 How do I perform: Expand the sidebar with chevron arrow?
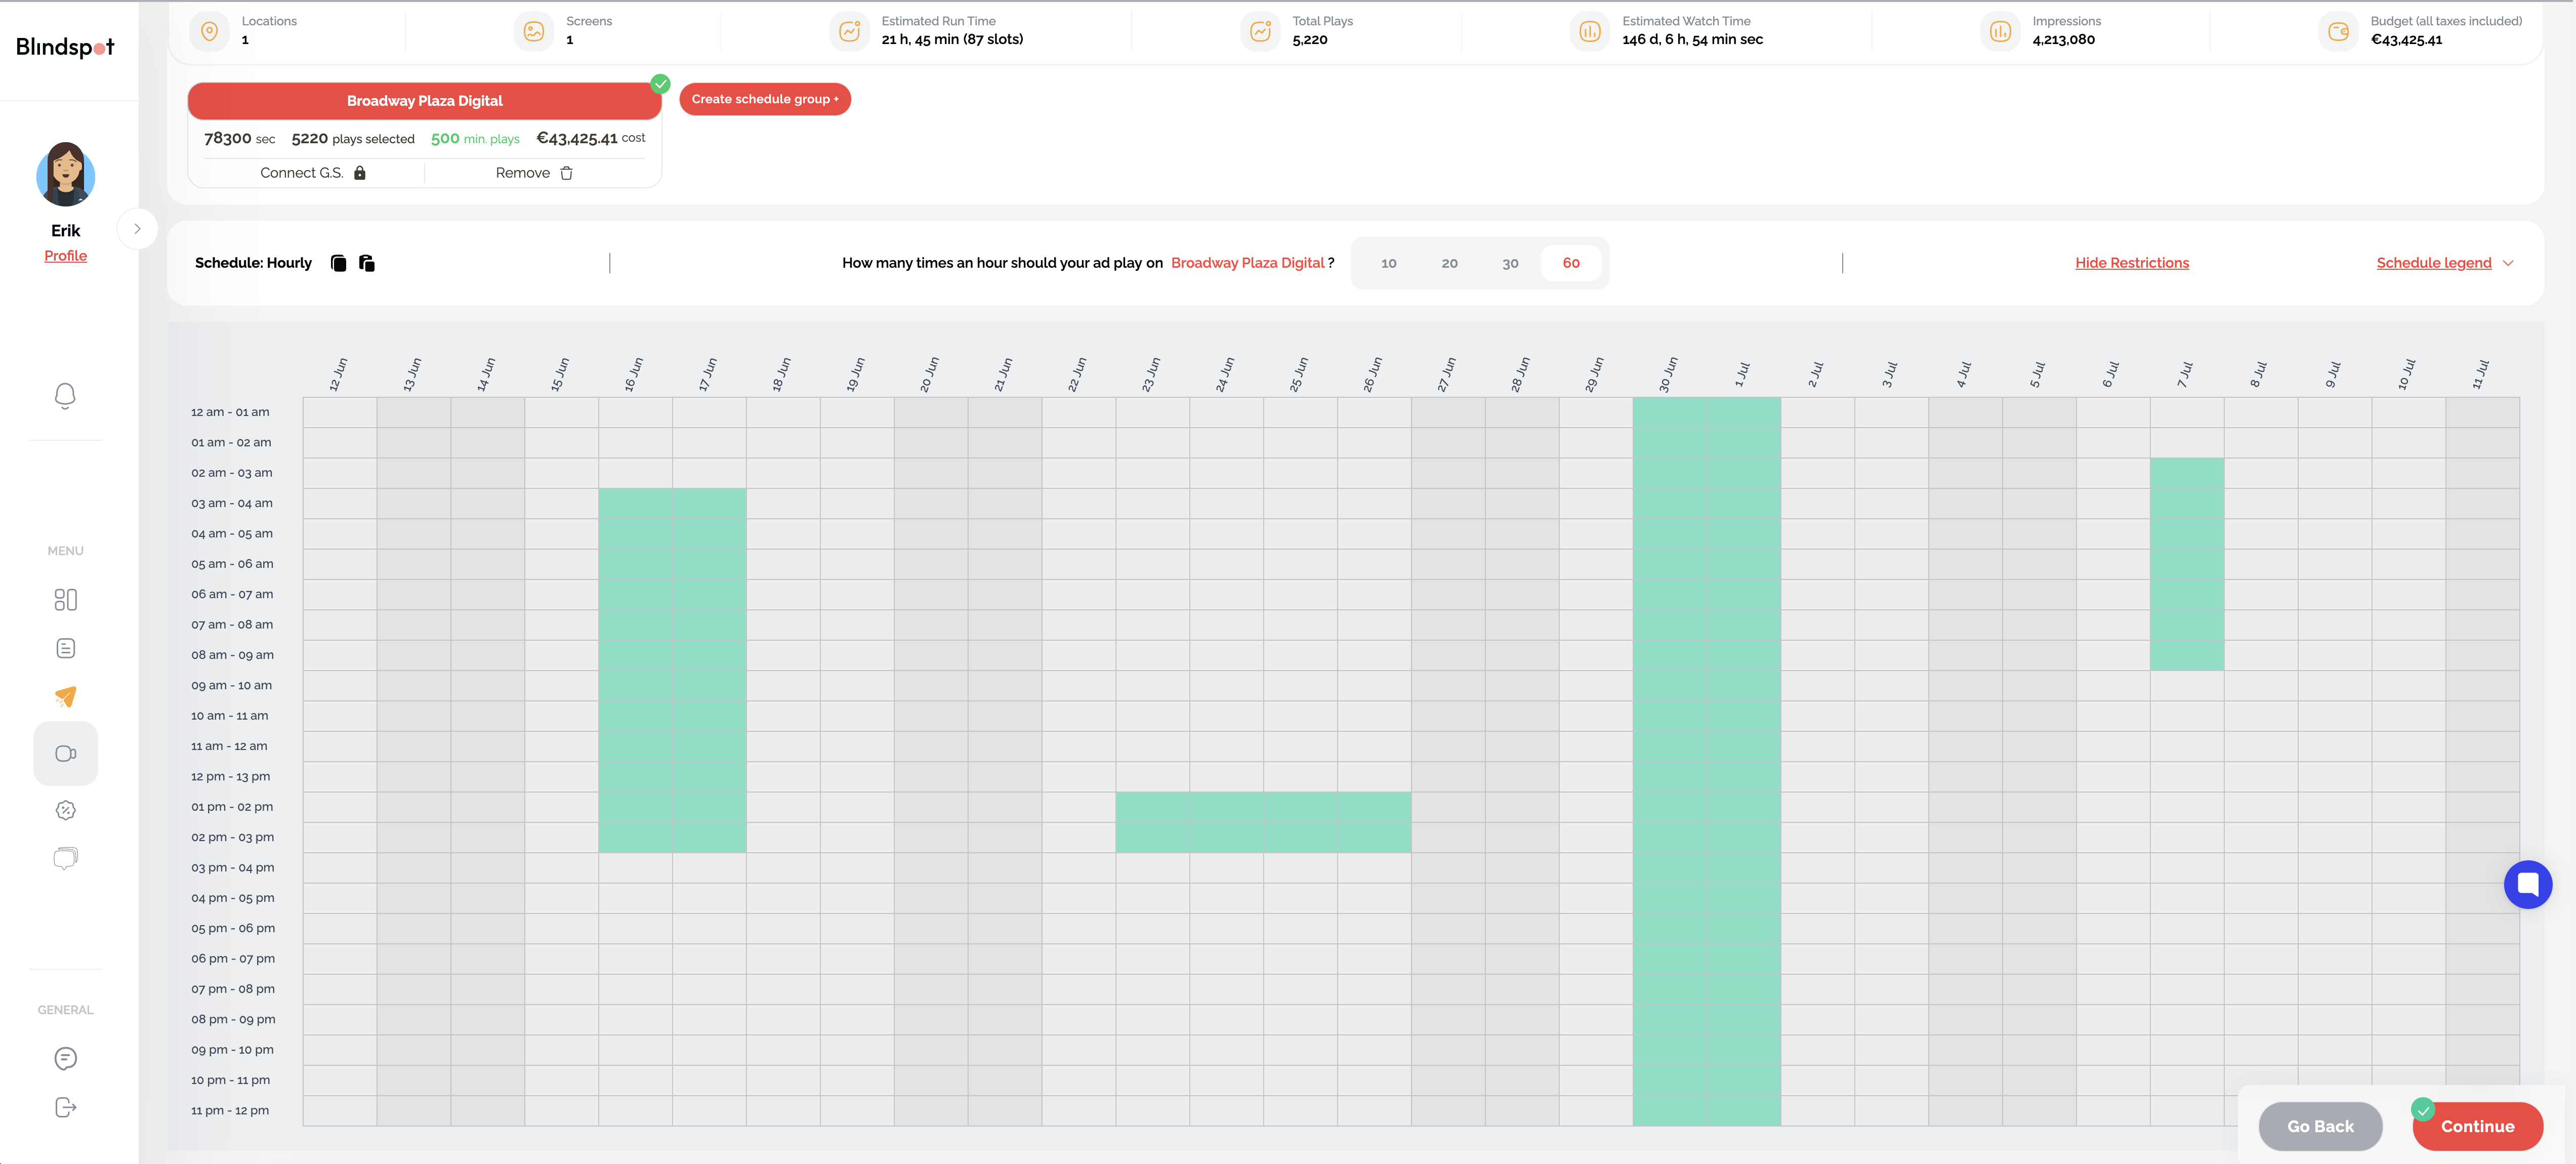137,229
